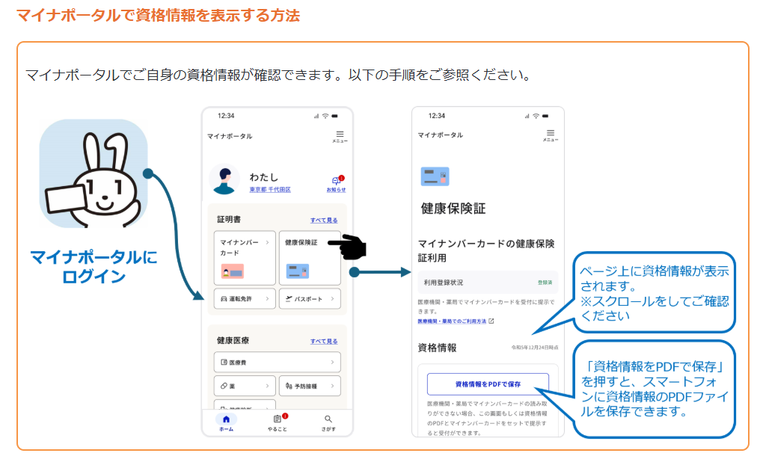This screenshot has width=760, height=456.
Task: Select the 健康保険証 card tile
Action: pos(309,257)
